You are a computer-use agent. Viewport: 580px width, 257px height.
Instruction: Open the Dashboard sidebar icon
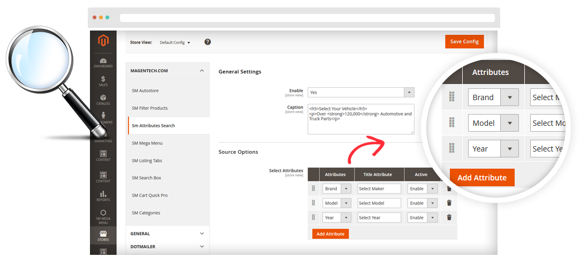click(103, 63)
